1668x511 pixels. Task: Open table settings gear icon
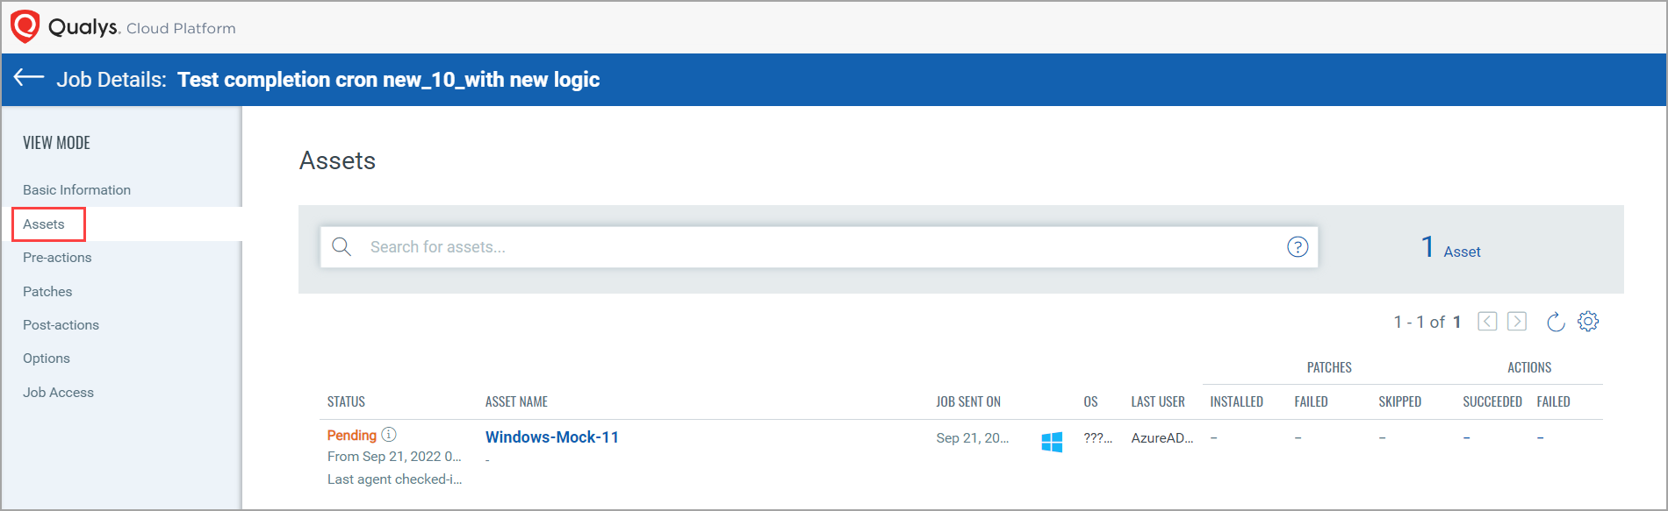pos(1588,322)
